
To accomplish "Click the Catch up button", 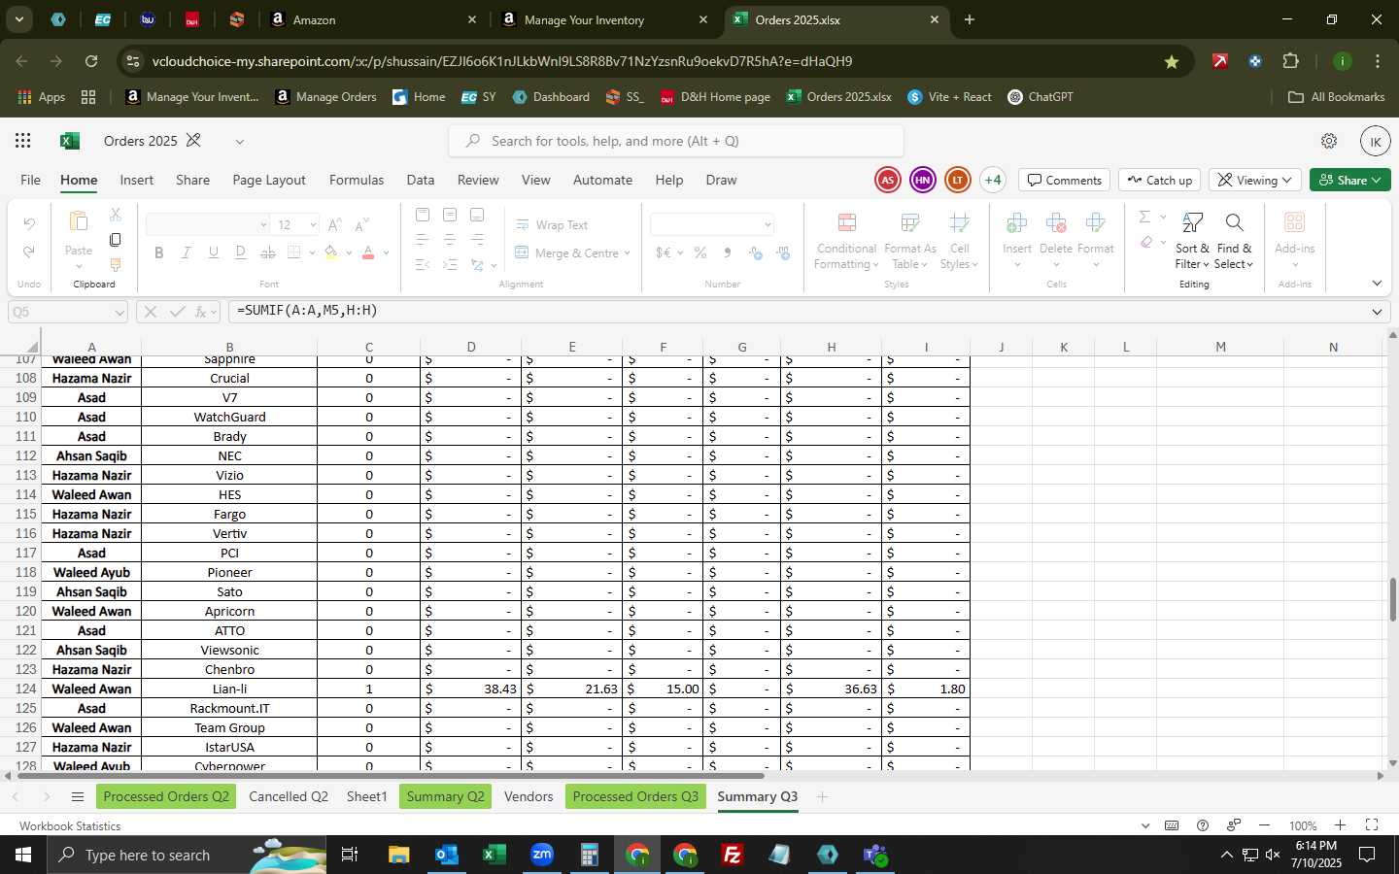I will [x=1160, y=180].
